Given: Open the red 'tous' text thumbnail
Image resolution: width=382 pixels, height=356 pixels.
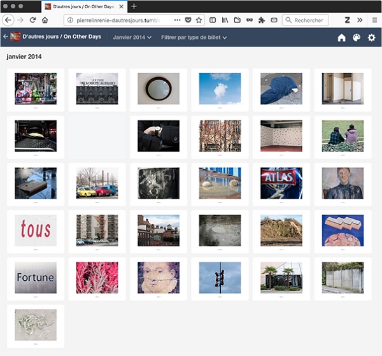Looking at the screenshot, I should coord(36,229).
